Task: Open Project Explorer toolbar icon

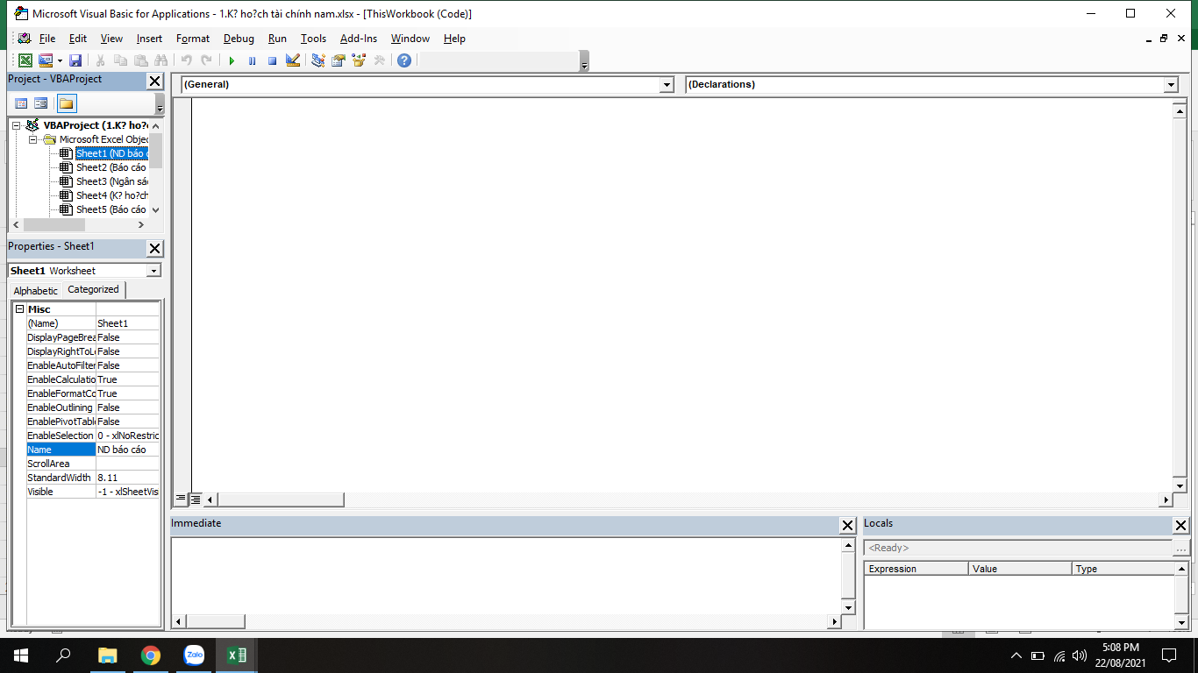Action: click(318, 60)
